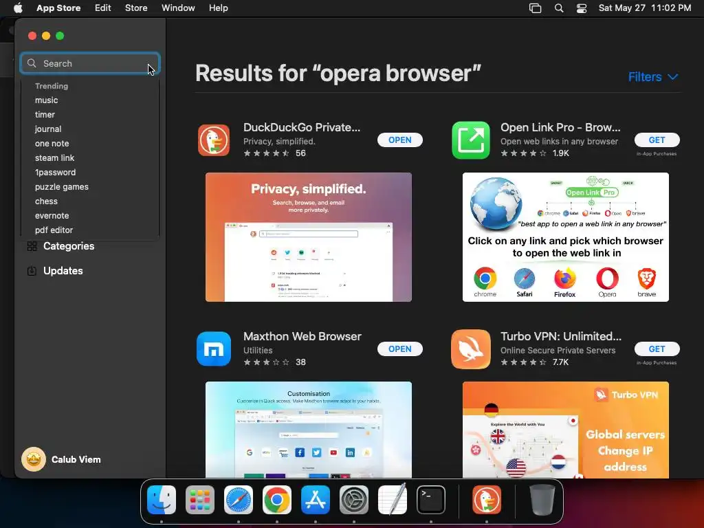The height and width of the screenshot is (528, 704).
Task: Click the Turbo VPN: Unlimited... title
Action: tap(561, 336)
